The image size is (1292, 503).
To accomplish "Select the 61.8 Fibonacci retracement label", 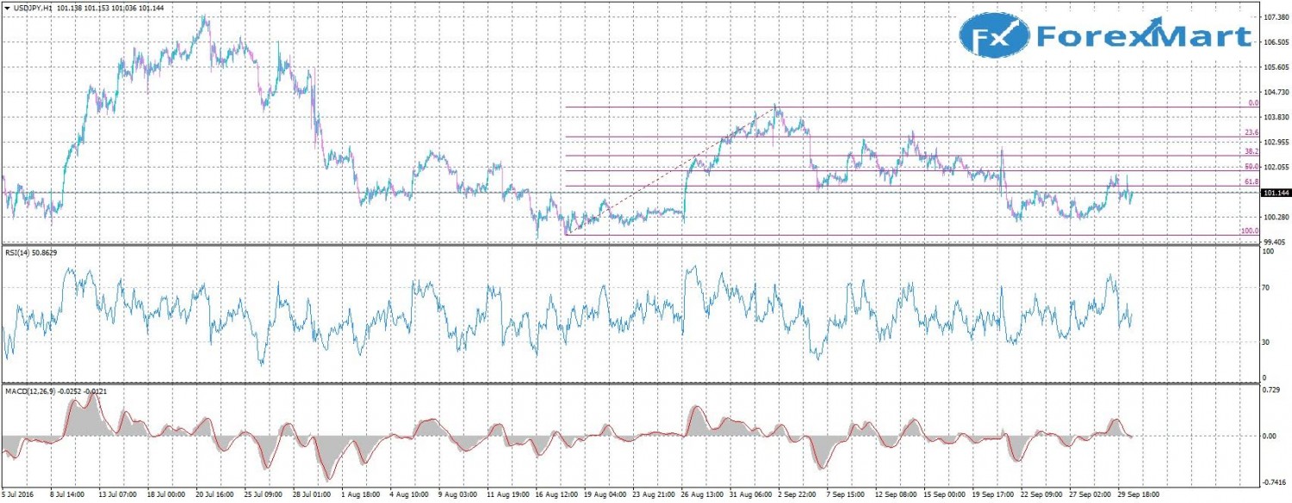I will 1252,182.
